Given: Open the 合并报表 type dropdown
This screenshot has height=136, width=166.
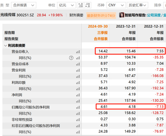Looking at the screenshot, I should coord(24,5).
